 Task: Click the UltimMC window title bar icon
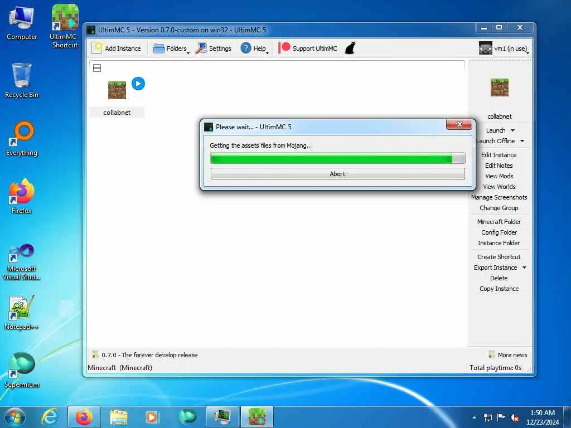coord(91,30)
